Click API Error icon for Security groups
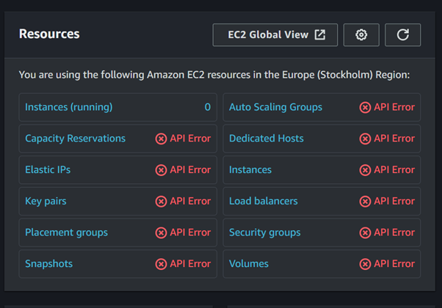The image size is (442, 308). [x=365, y=232]
